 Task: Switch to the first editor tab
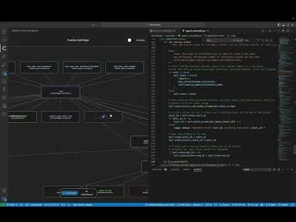163,31
